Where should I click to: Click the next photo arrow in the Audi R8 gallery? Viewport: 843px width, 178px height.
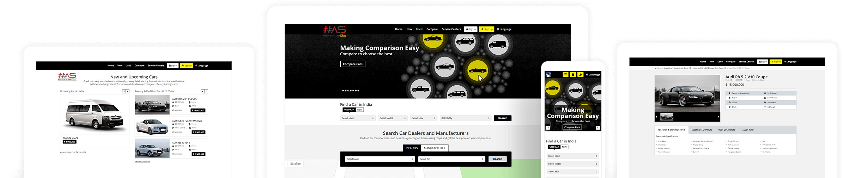pyautogui.click(x=718, y=117)
